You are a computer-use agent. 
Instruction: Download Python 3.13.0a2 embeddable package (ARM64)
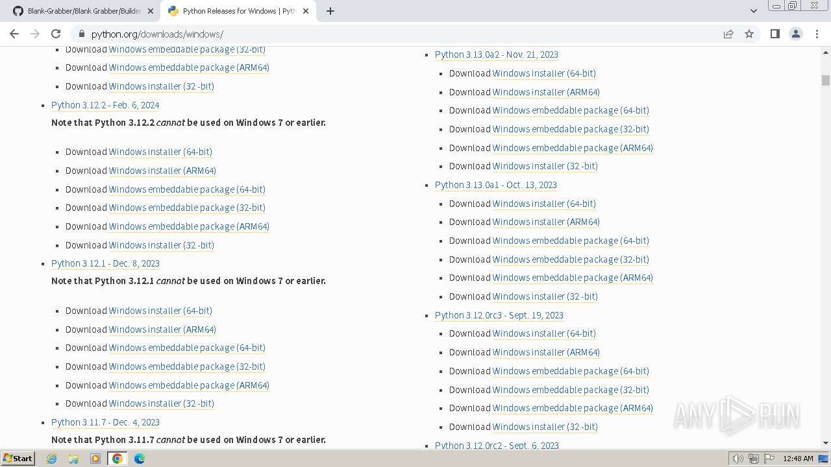[573, 148]
